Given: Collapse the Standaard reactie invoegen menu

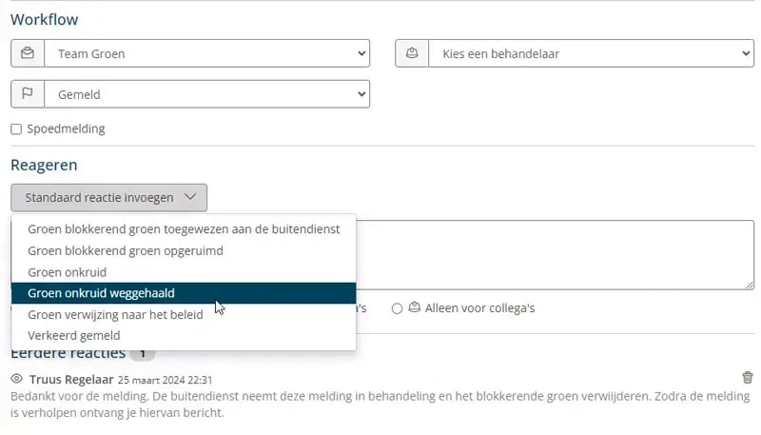Looking at the screenshot, I should 109,198.
